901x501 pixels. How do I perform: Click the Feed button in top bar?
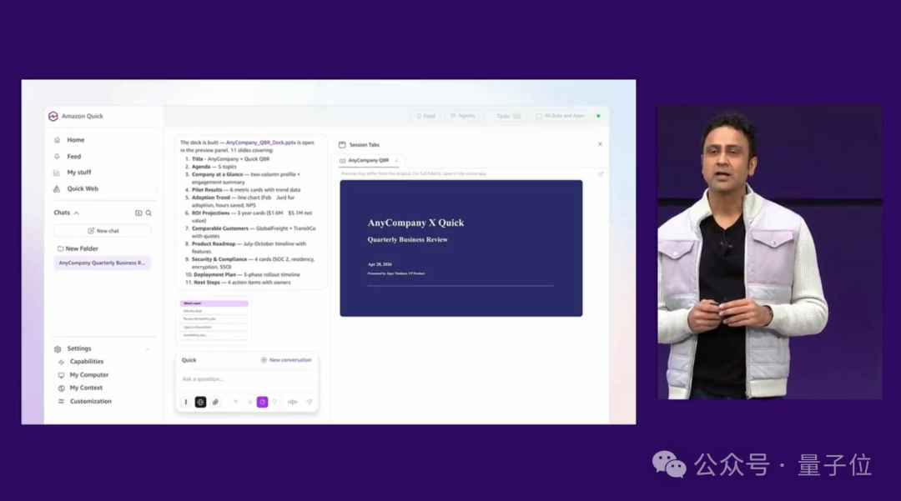pyautogui.click(x=425, y=116)
